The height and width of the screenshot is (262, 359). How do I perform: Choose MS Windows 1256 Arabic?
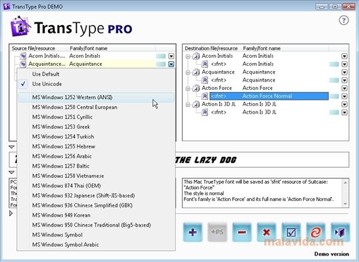[96, 156]
